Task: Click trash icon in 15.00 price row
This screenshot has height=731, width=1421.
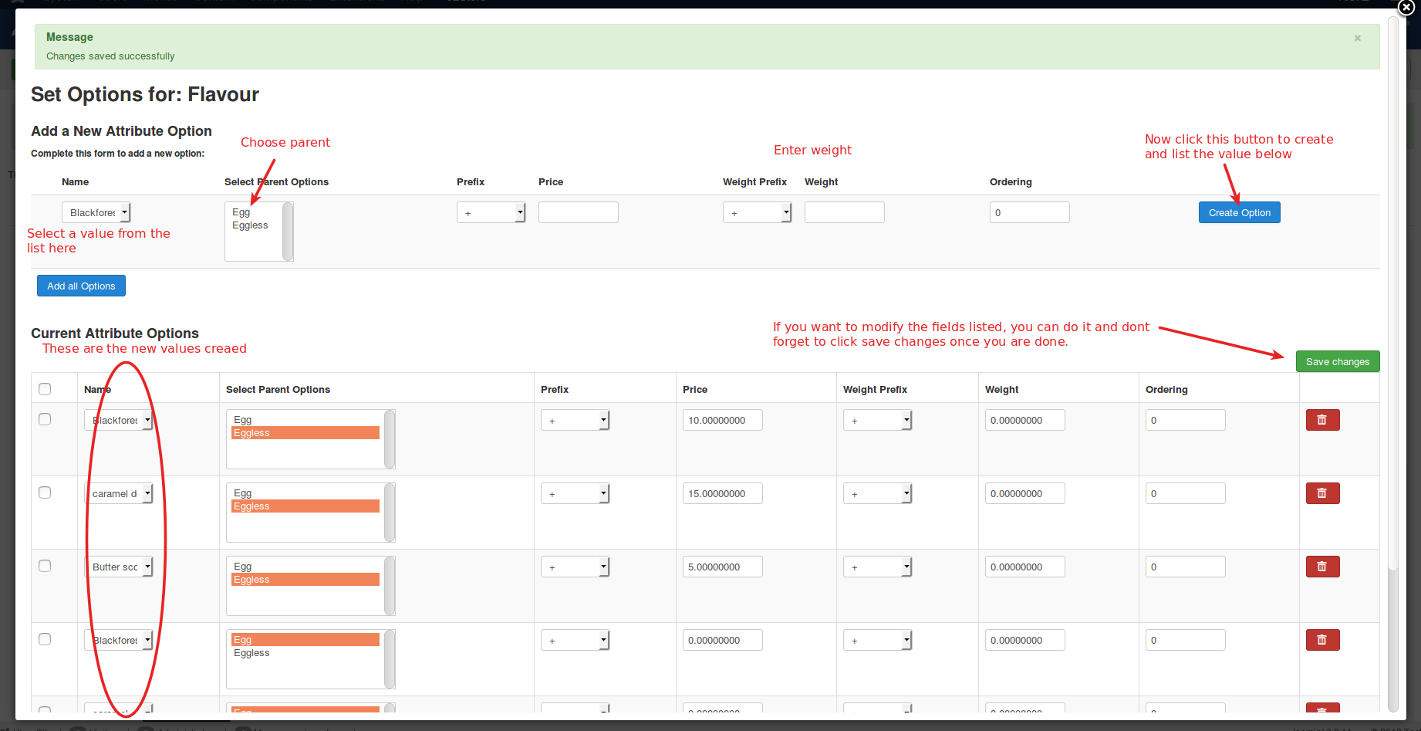Action: (1322, 493)
